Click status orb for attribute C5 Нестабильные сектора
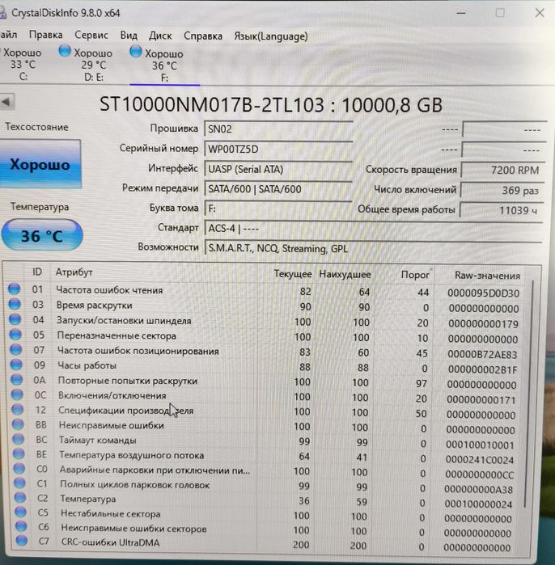This screenshot has width=555, height=565. coord(20,512)
